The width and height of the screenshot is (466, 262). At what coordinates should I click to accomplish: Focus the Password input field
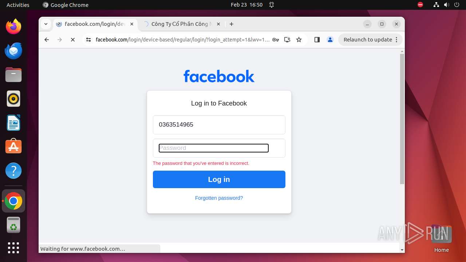(219, 148)
